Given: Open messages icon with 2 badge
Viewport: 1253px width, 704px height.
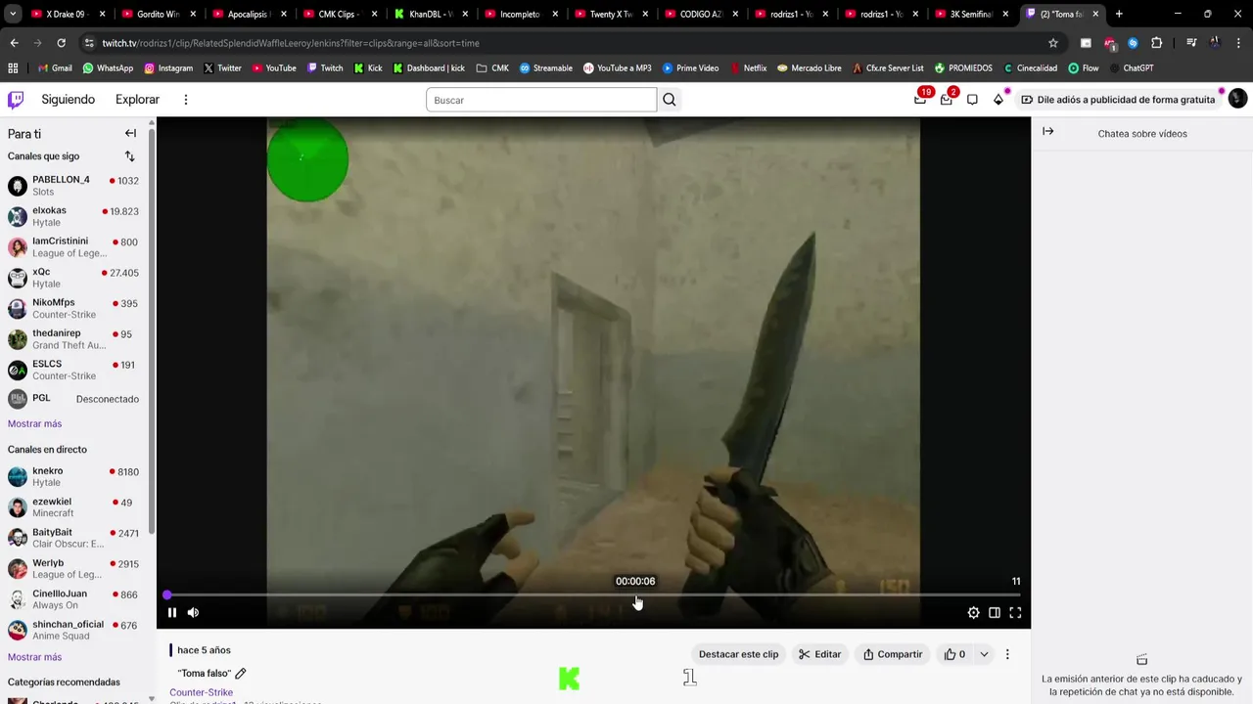Looking at the screenshot, I should [947, 99].
